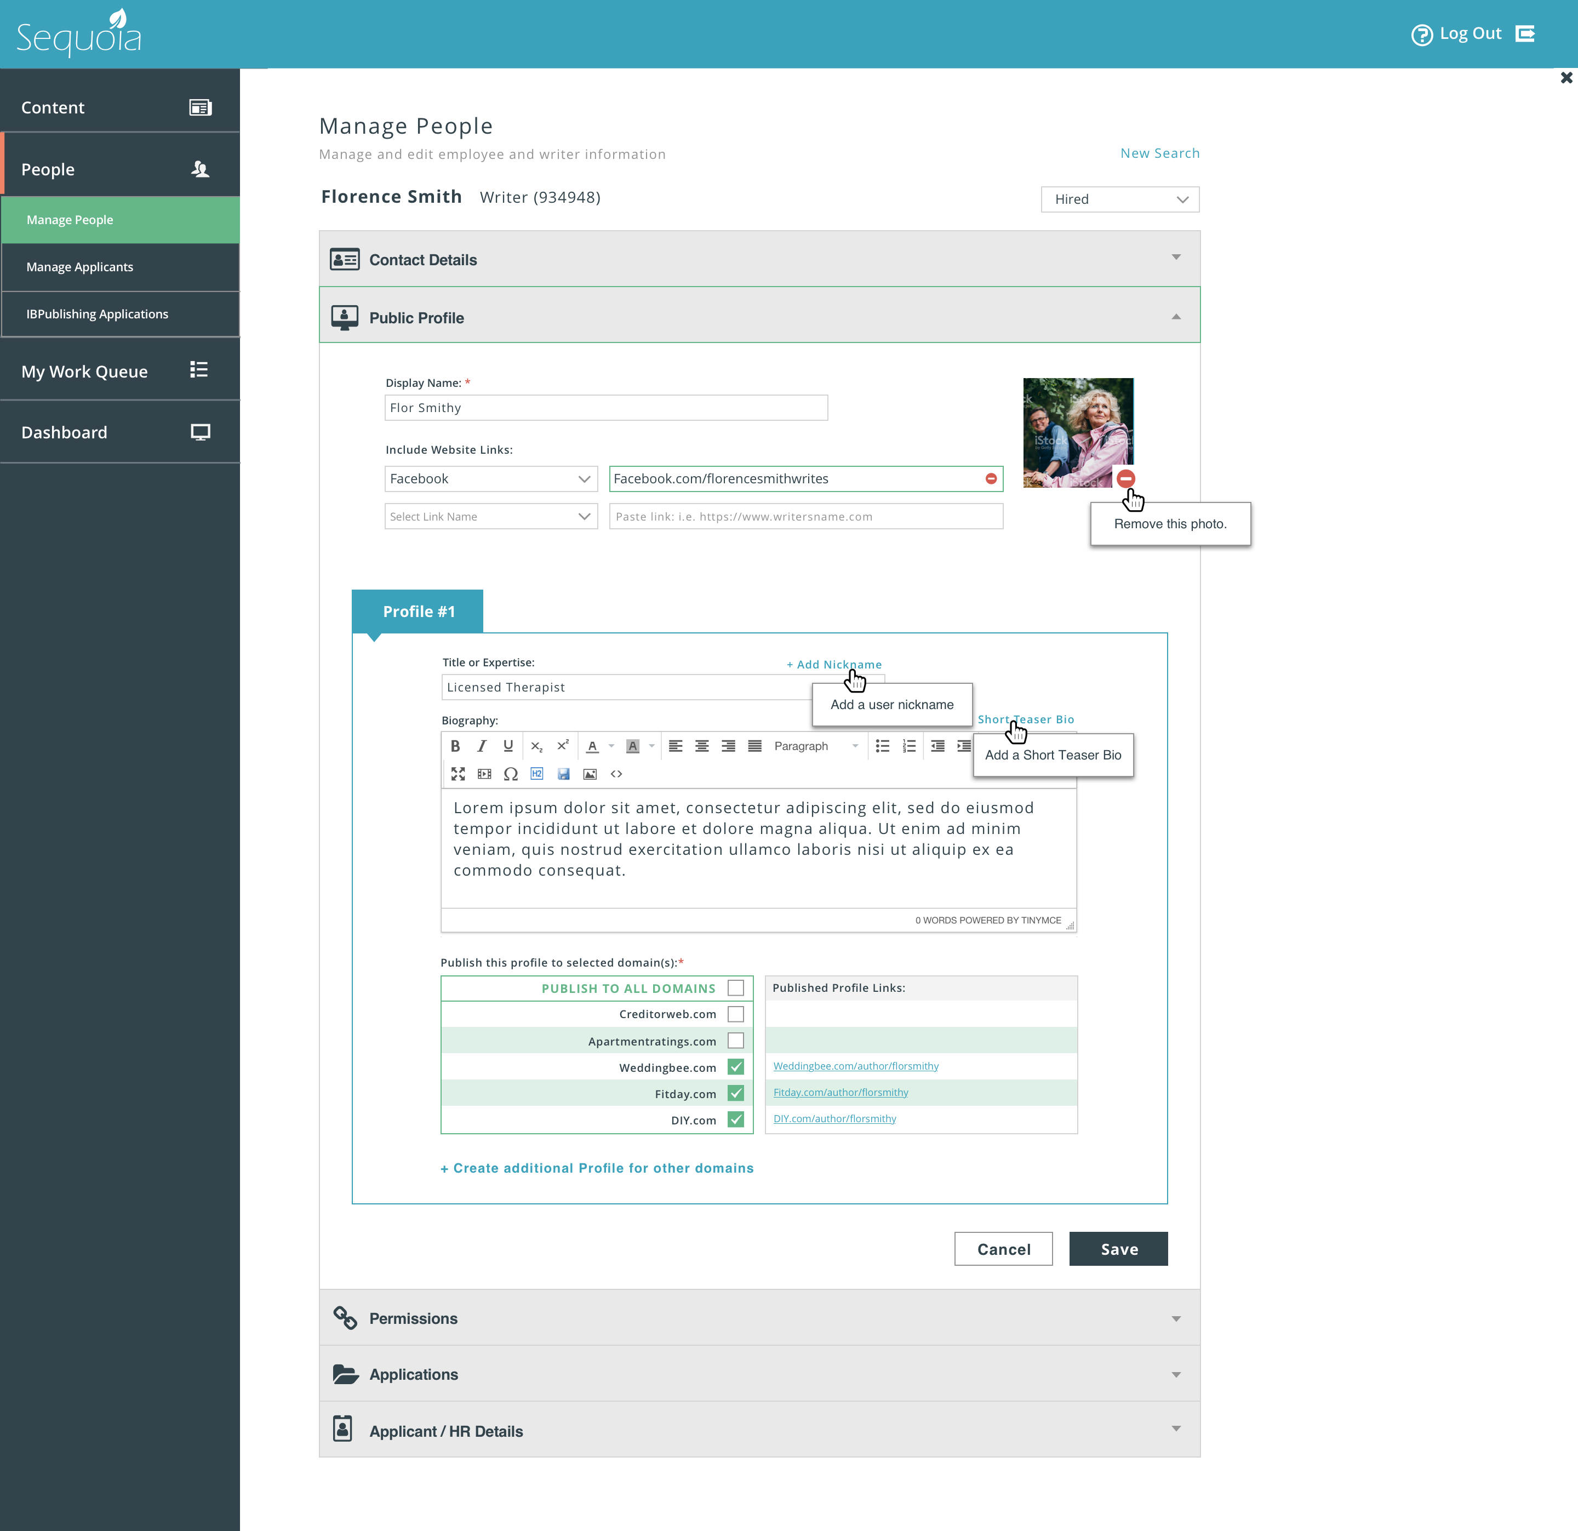Check the Publish to All Domains checkbox

(x=735, y=987)
